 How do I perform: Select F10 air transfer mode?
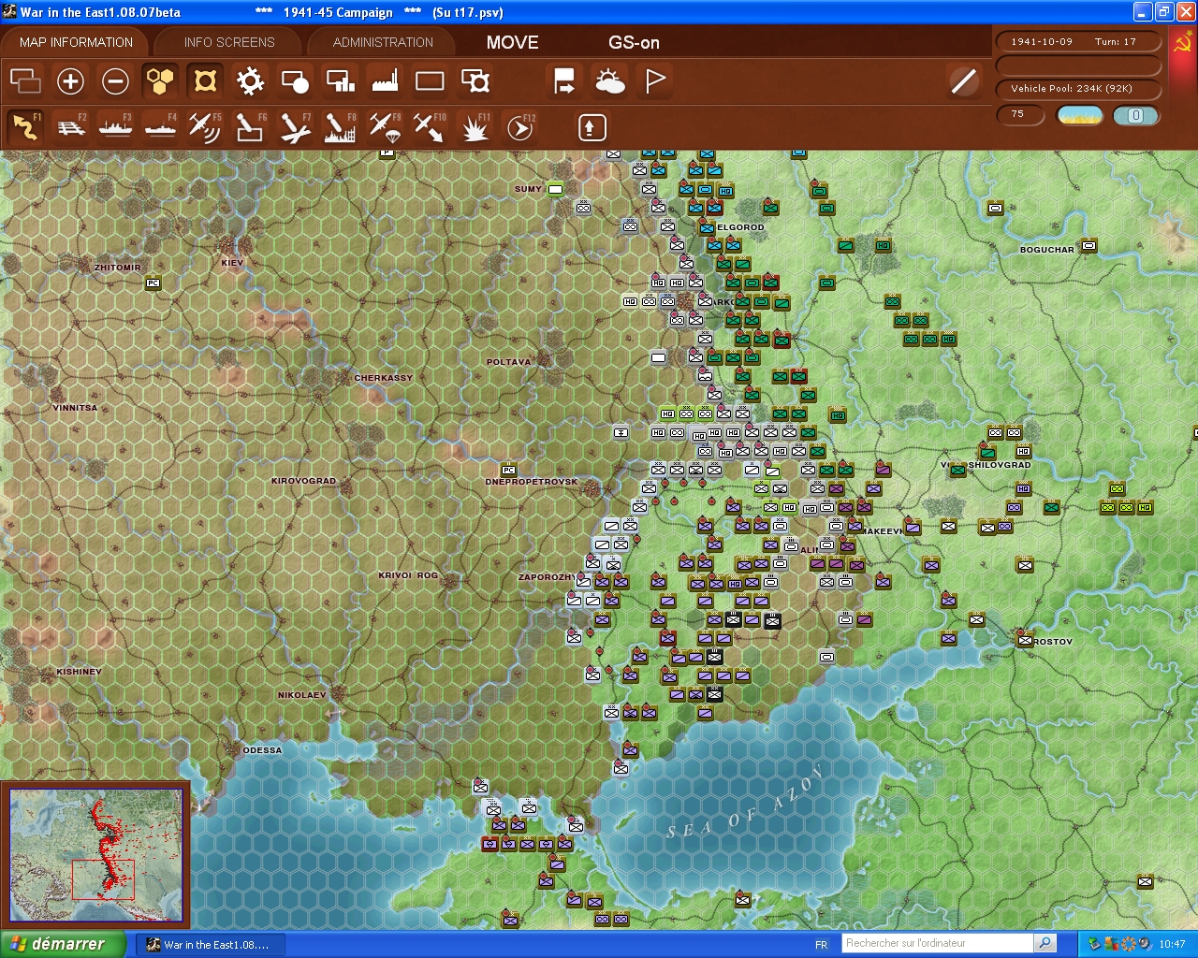pyautogui.click(x=430, y=126)
